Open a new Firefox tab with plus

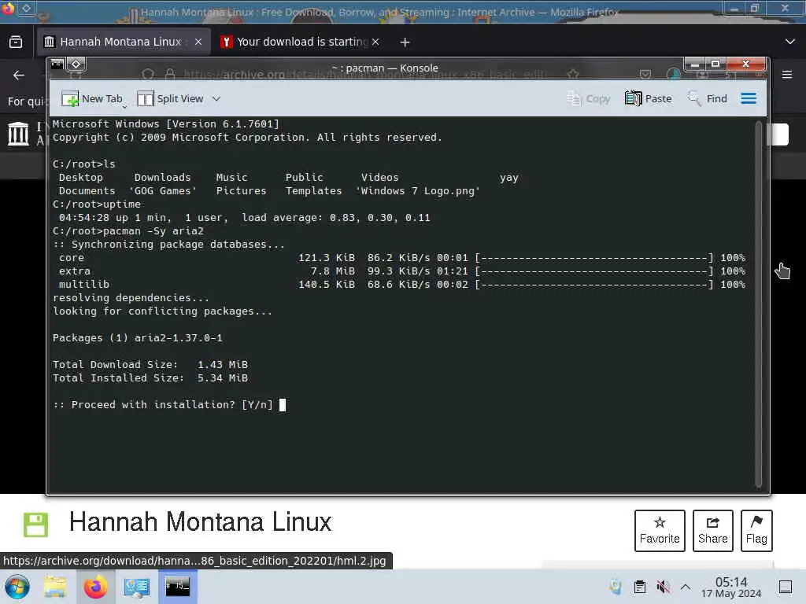pos(405,42)
